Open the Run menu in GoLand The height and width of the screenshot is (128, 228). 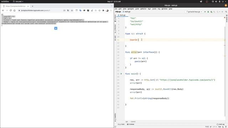(149, 9)
